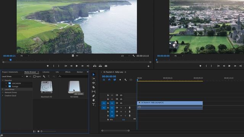Select the Razor tool

click(93, 87)
